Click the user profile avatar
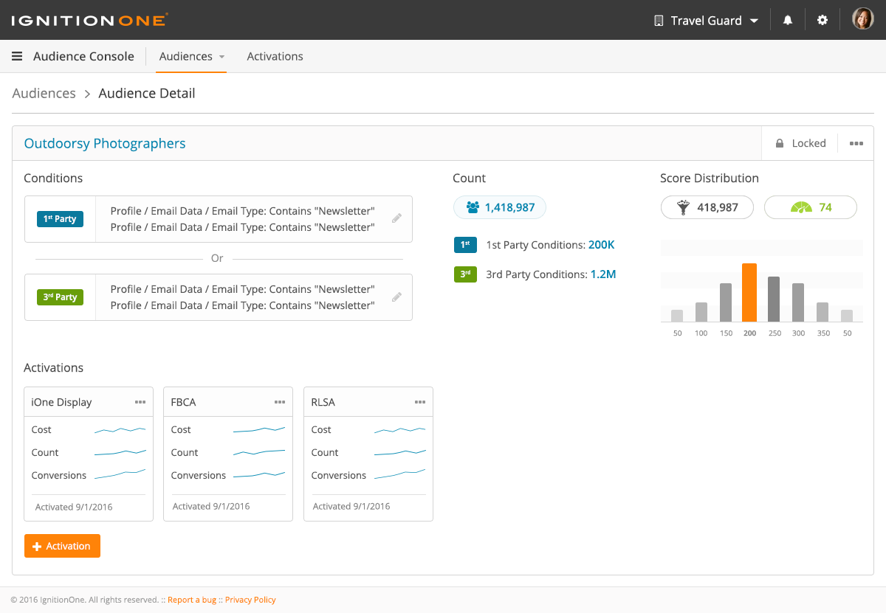This screenshot has width=886, height=613. coord(862,20)
